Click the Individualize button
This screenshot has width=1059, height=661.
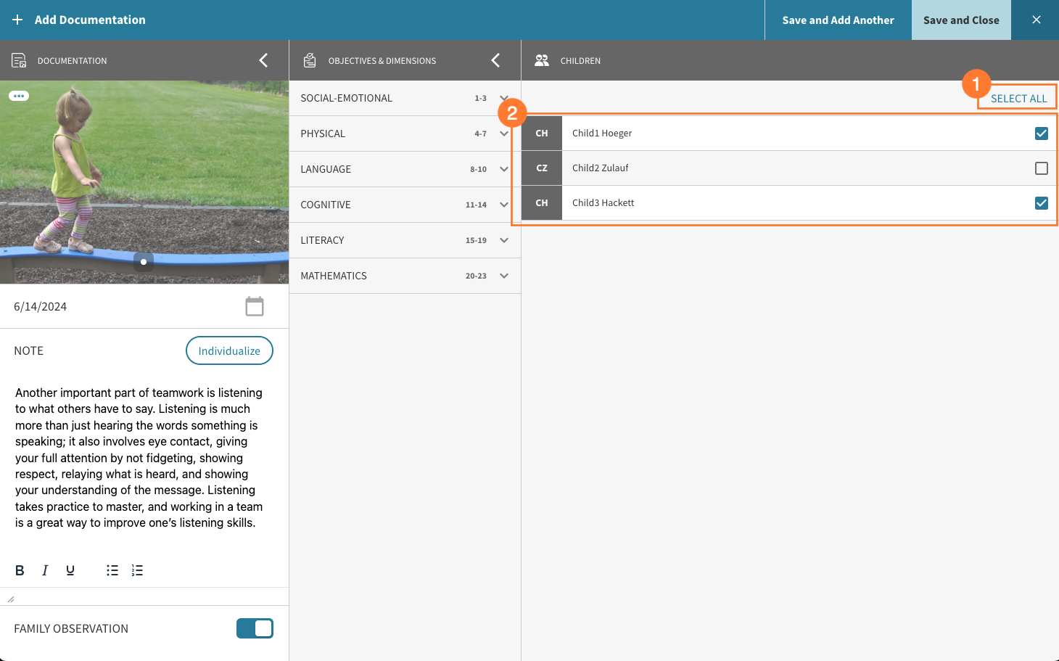[x=229, y=350]
